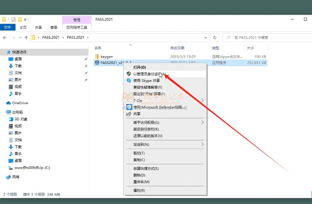Click the Skype icon in context menu
312x204 pixels.
pos(129,80)
